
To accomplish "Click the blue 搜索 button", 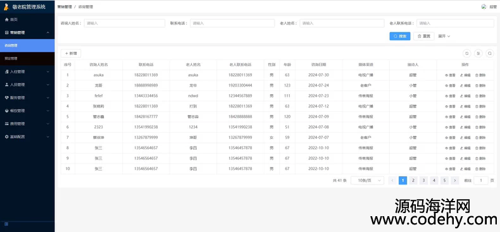I will pyautogui.click(x=400, y=36).
